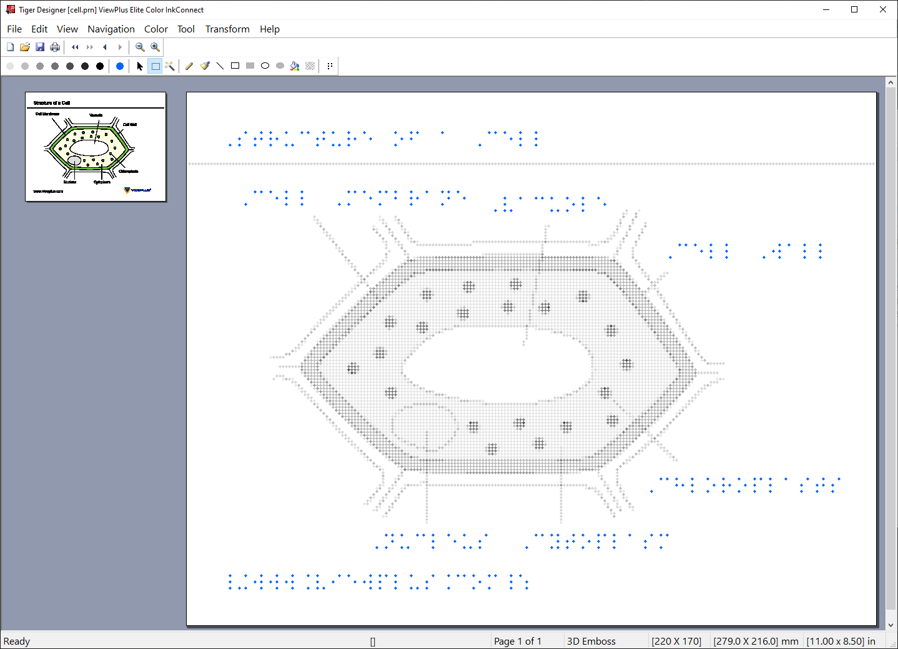The height and width of the screenshot is (649, 898).
Task: Choose the blue braille color swatch
Action: pyautogui.click(x=120, y=66)
